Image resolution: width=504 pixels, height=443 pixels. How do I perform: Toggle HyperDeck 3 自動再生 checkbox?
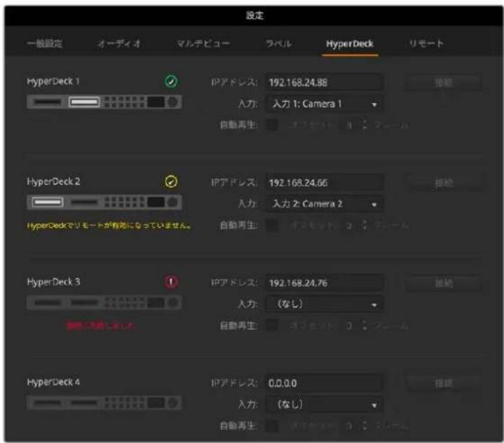coord(272,326)
